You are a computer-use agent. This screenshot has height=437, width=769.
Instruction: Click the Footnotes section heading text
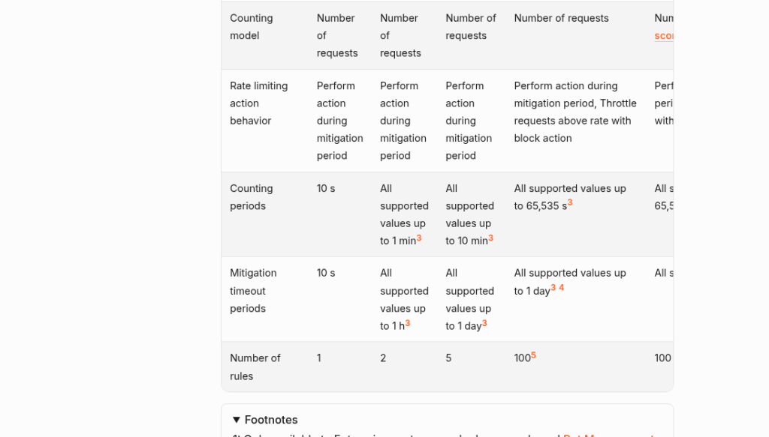click(270, 420)
